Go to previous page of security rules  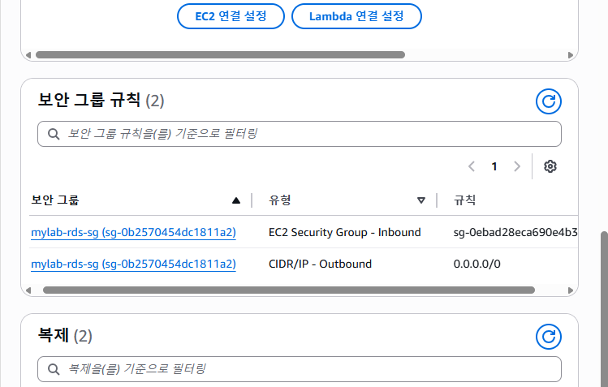472,166
